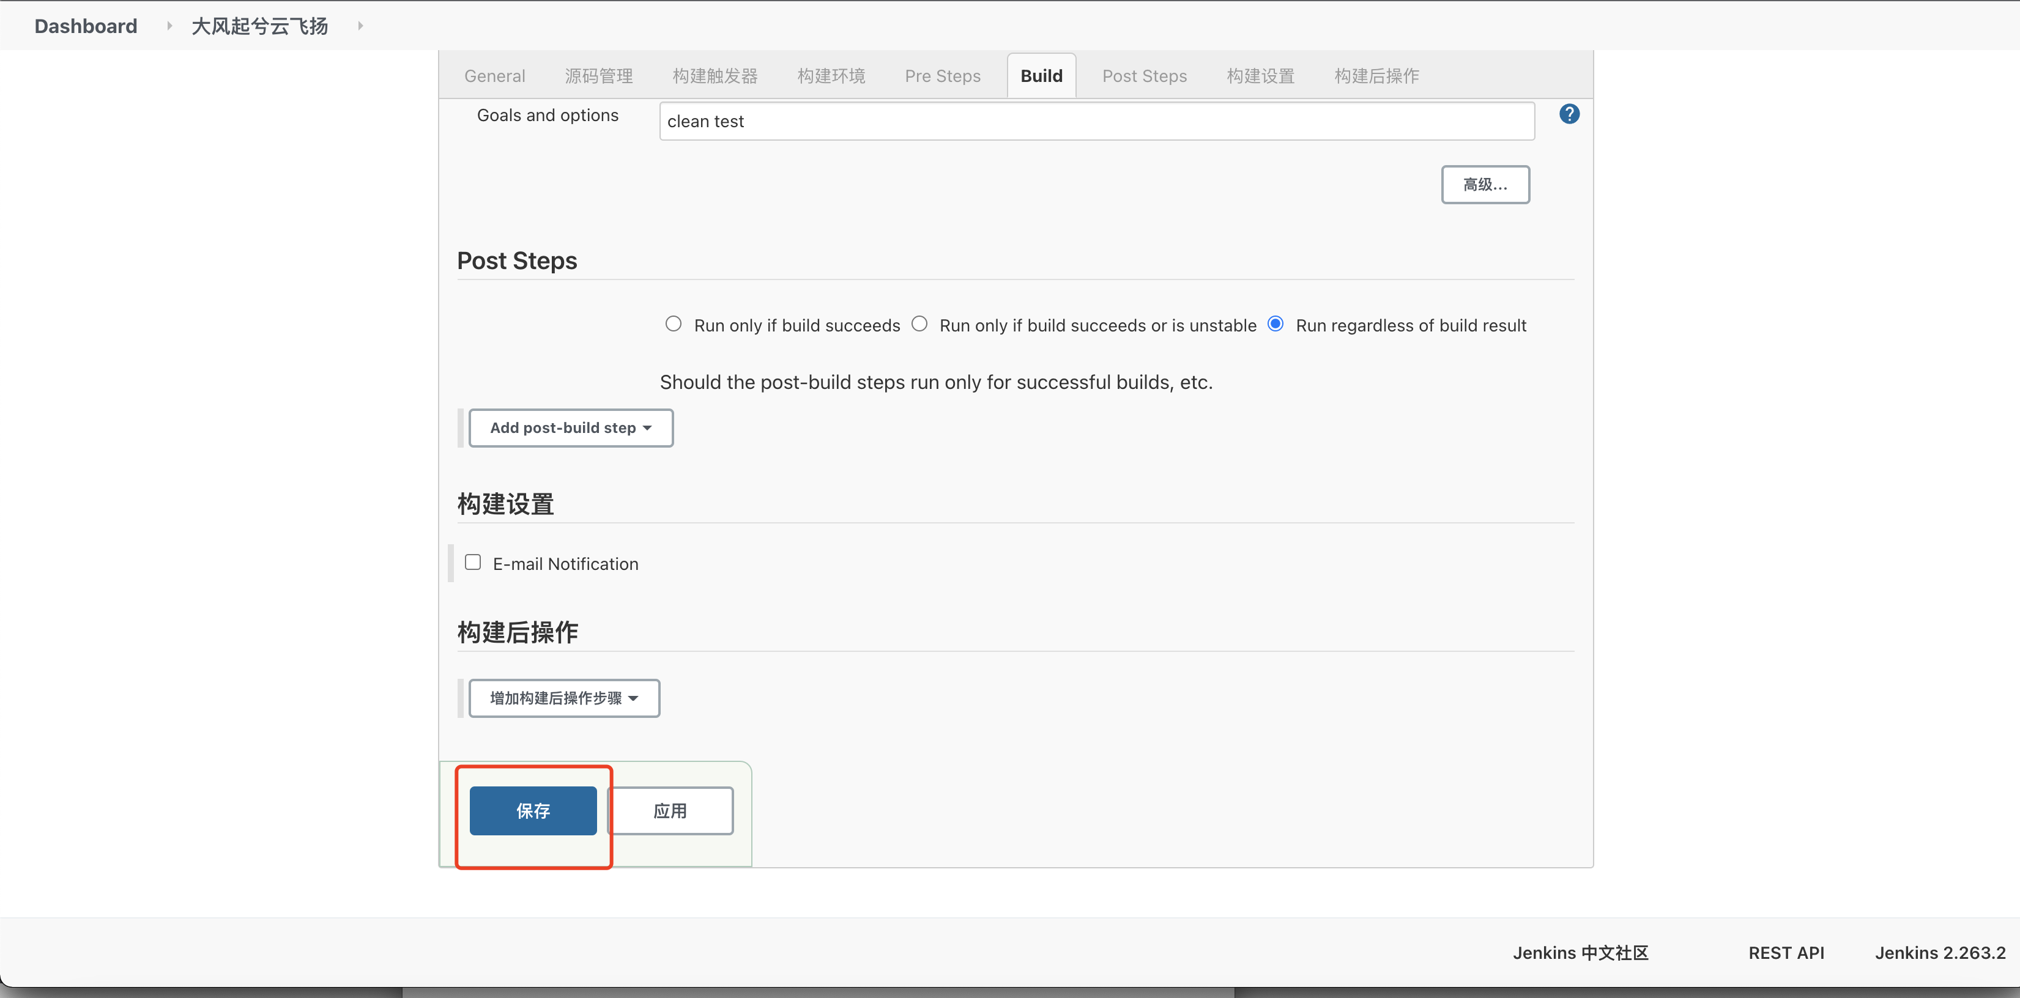This screenshot has height=998, width=2020.
Task: Enable E-mail Notification
Action: click(x=473, y=561)
